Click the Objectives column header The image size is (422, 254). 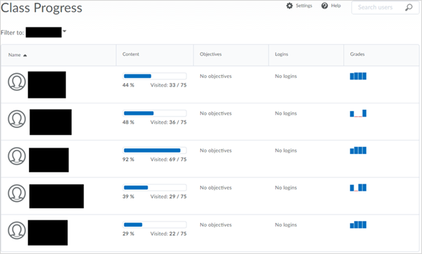[210, 54]
